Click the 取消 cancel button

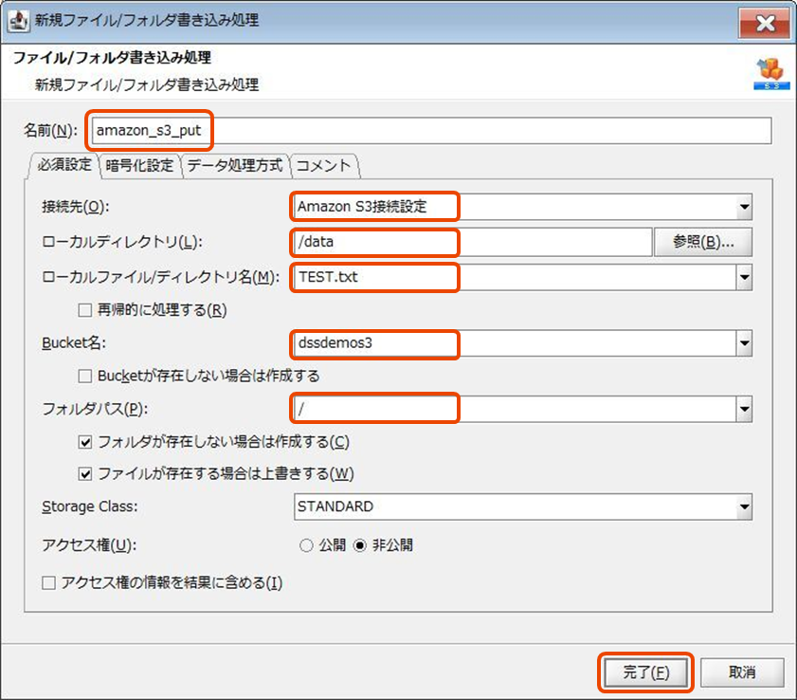[742, 672]
